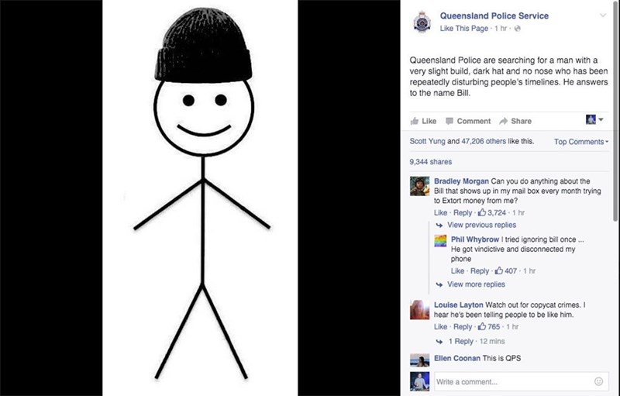Click the Like thumbs-up icon under the post

[415, 121]
